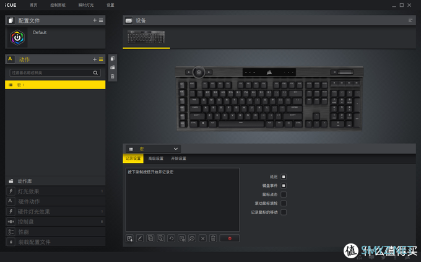Click the iCUE logo
421x262 pixels.
[x=11, y=5]
